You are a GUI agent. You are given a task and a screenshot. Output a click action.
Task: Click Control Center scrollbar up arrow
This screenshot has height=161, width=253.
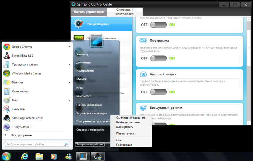click(248, 19)
